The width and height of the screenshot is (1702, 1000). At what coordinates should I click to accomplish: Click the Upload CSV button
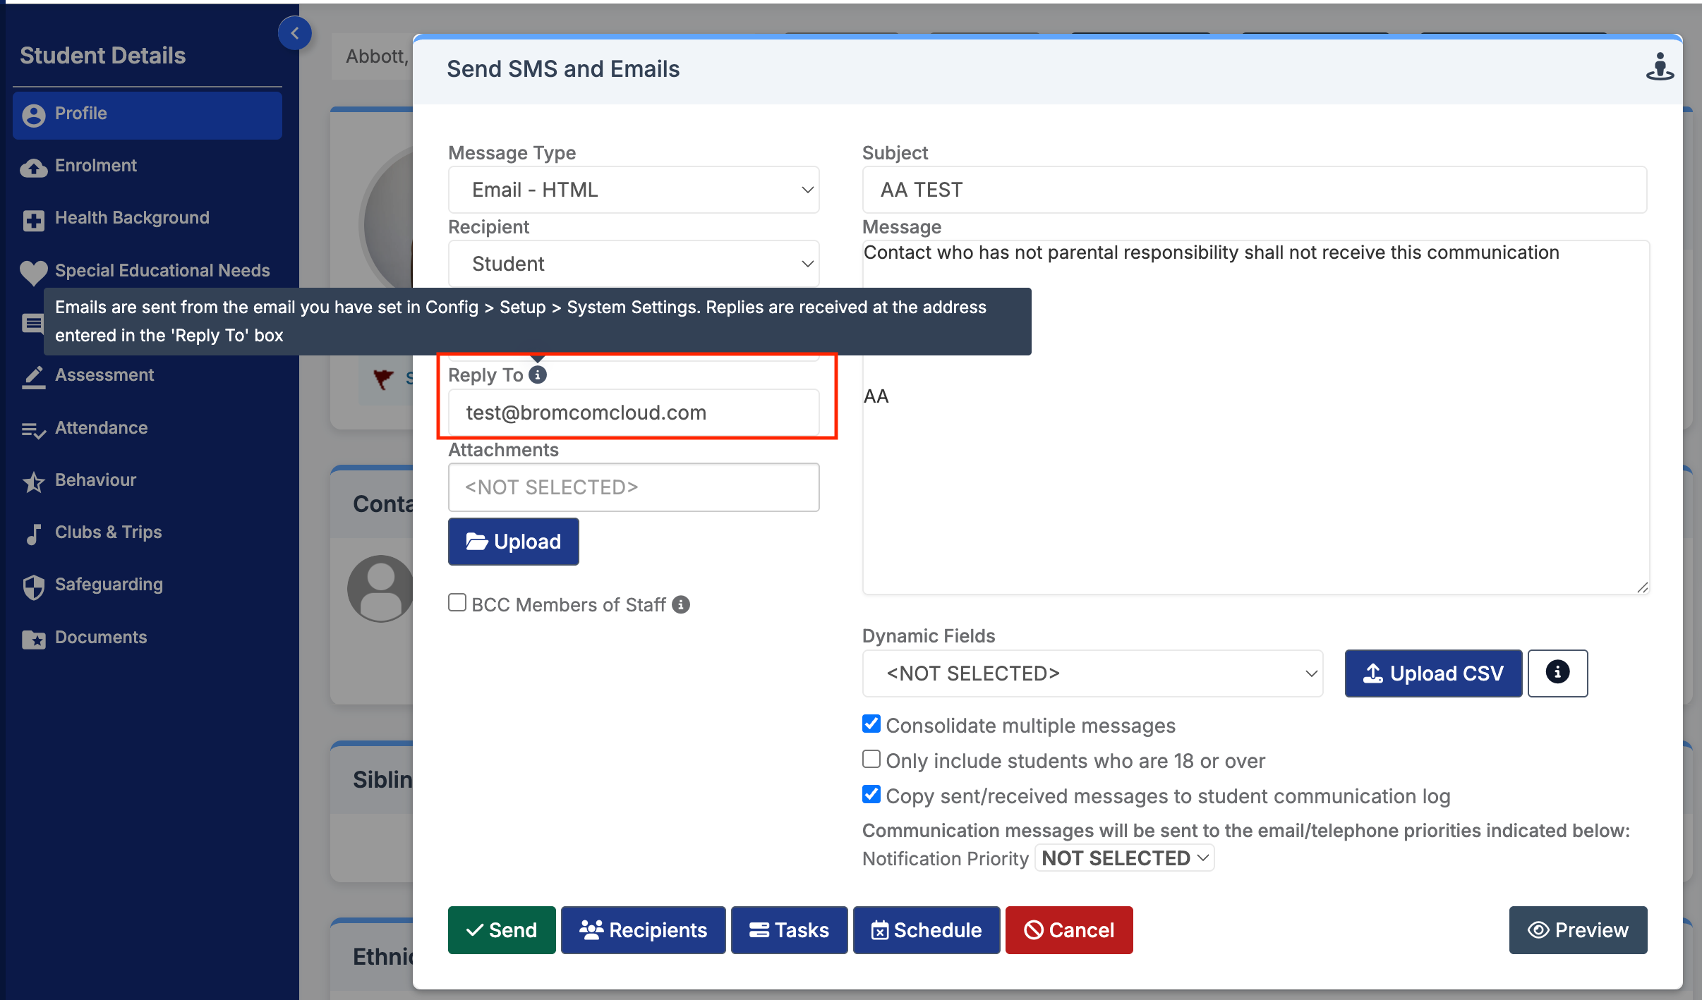pyautogui.click(x=1433, y=673)
